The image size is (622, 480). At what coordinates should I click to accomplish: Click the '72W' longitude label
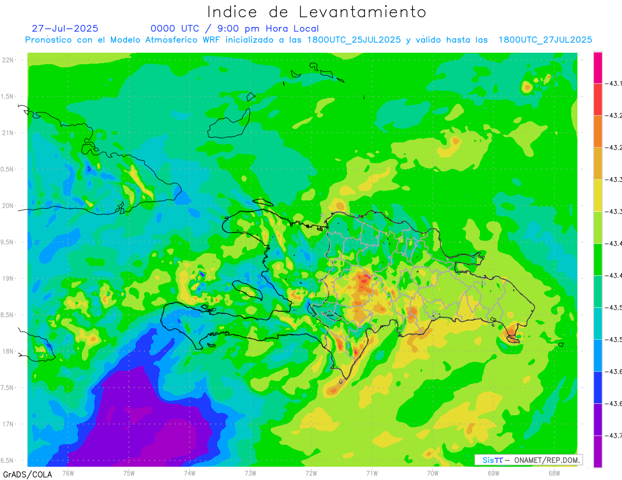coord(311,473)
